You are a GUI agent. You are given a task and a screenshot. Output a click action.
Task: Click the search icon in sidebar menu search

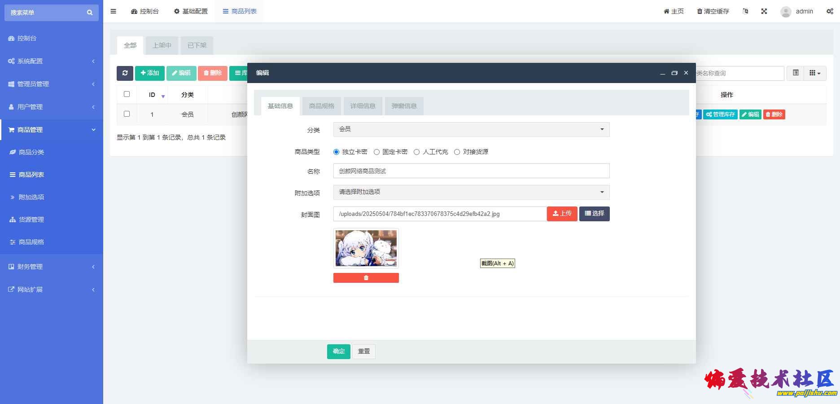(x=90, y=13)
